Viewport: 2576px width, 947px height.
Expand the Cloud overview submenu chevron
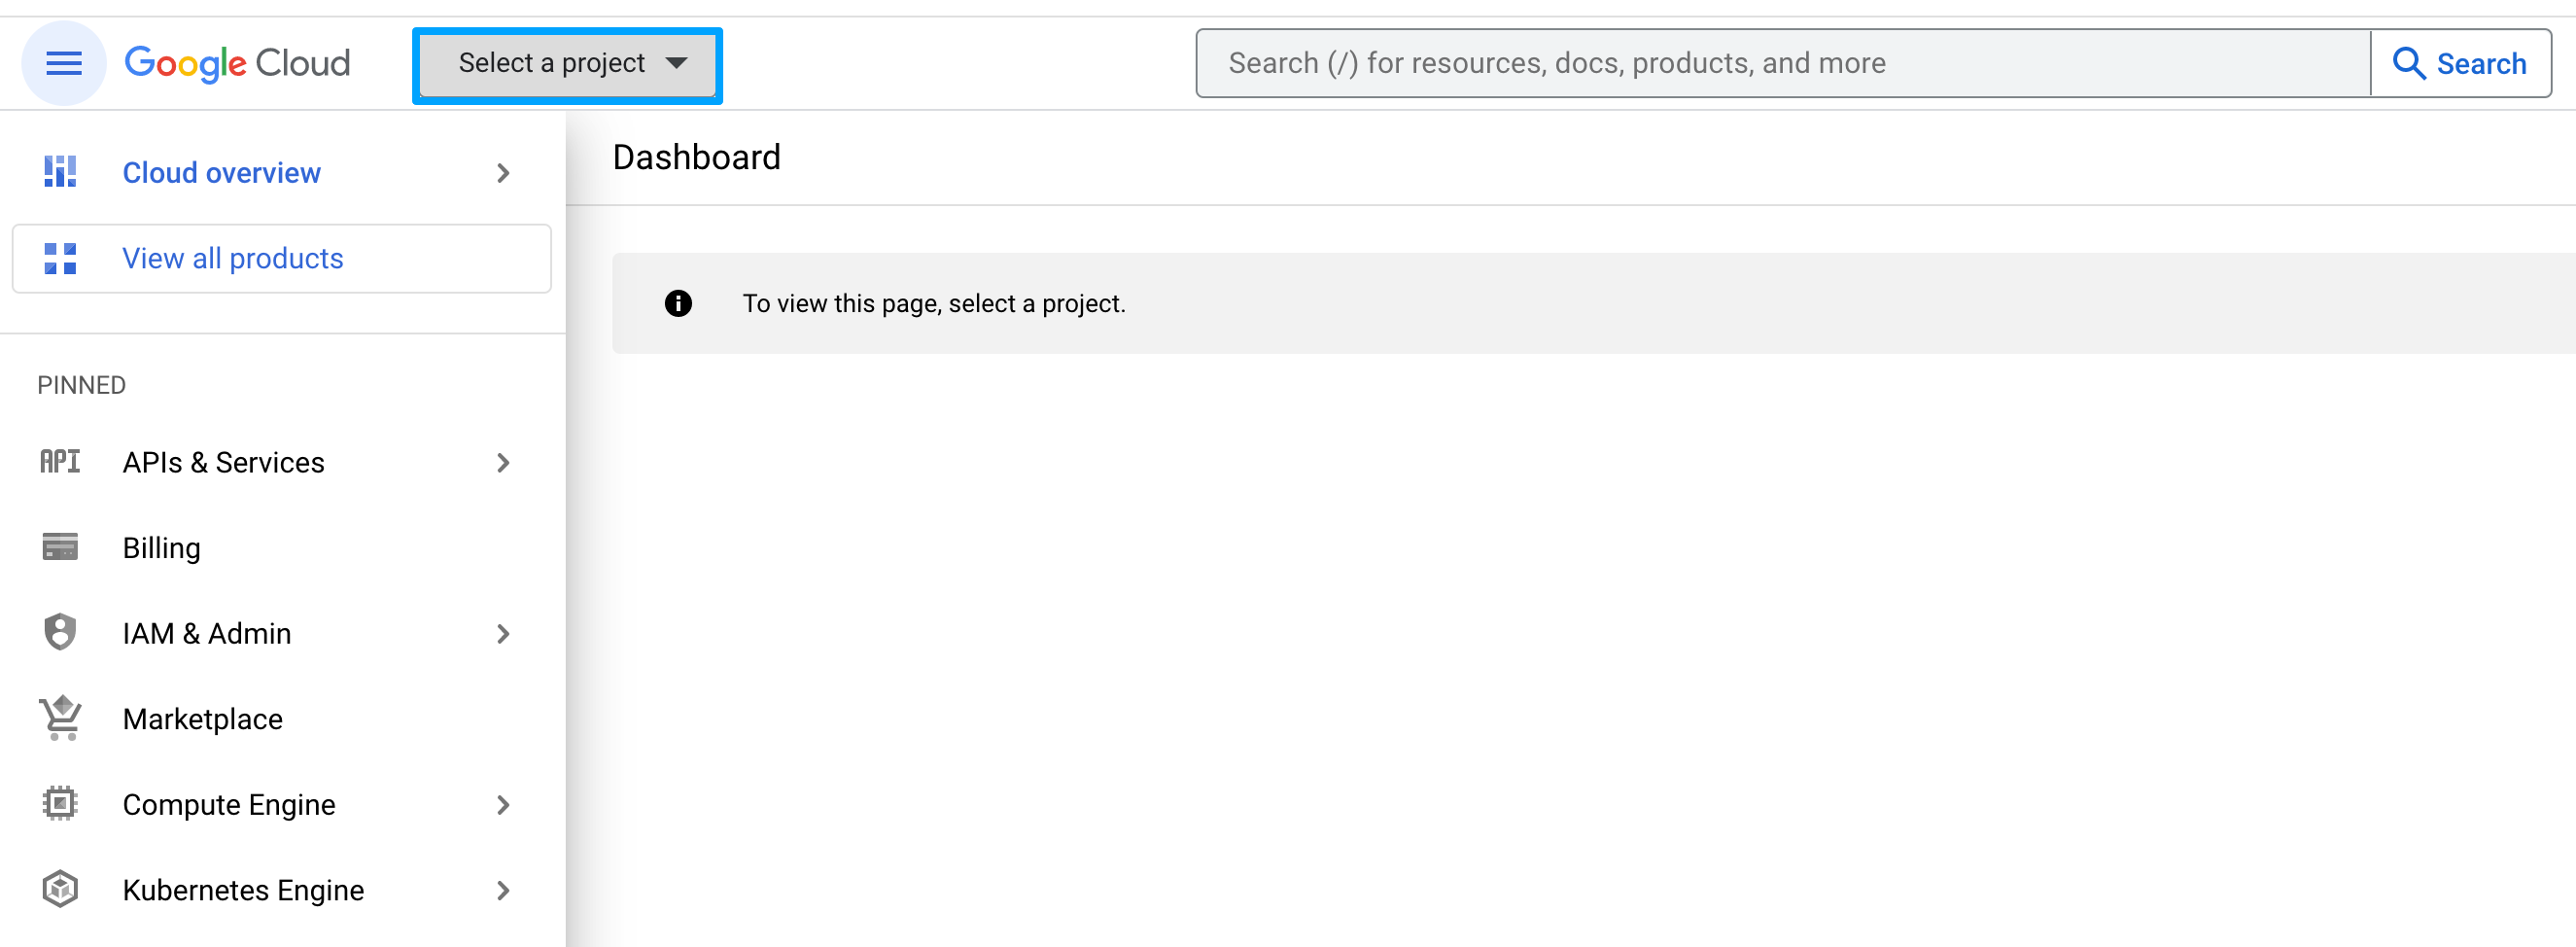[x=503, y=173]
